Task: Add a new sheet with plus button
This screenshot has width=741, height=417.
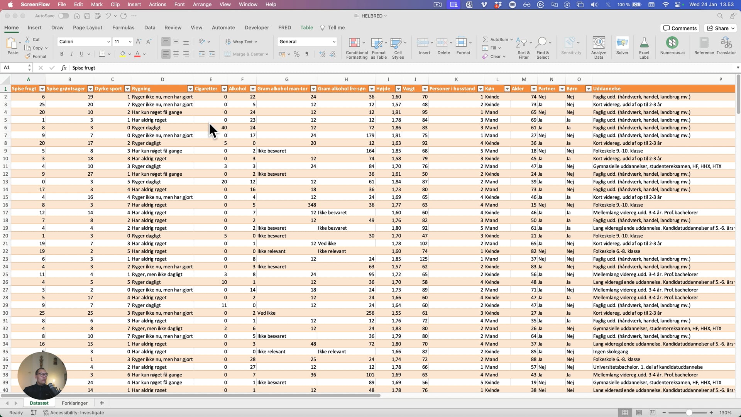Action: [102, 403]
